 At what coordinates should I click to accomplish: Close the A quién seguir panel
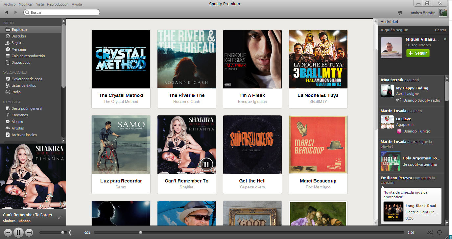pos(440,30)
